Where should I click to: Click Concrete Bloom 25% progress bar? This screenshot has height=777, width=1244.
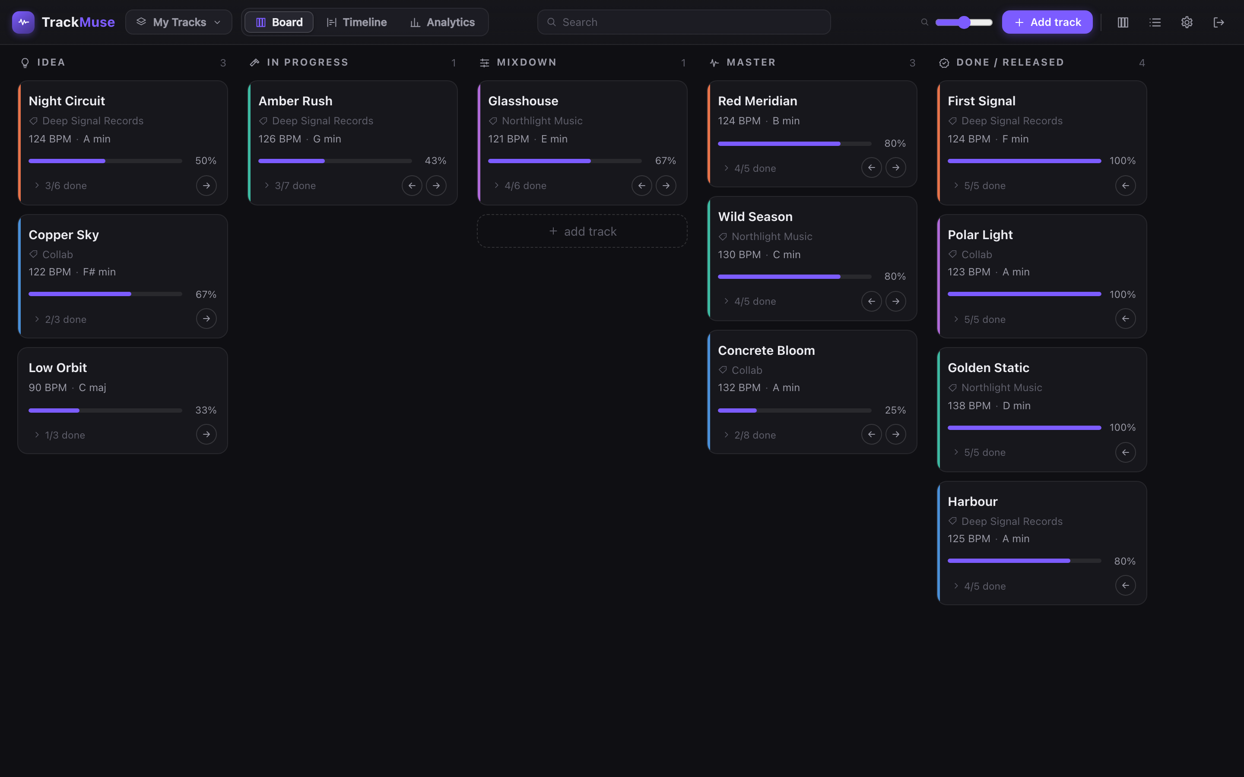(794, 410)
